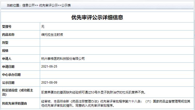Click the 药品名称 row label
Image resolution: width=195 pixels, height=110 pixels.
pyautogui.click(x=8, y=35)
